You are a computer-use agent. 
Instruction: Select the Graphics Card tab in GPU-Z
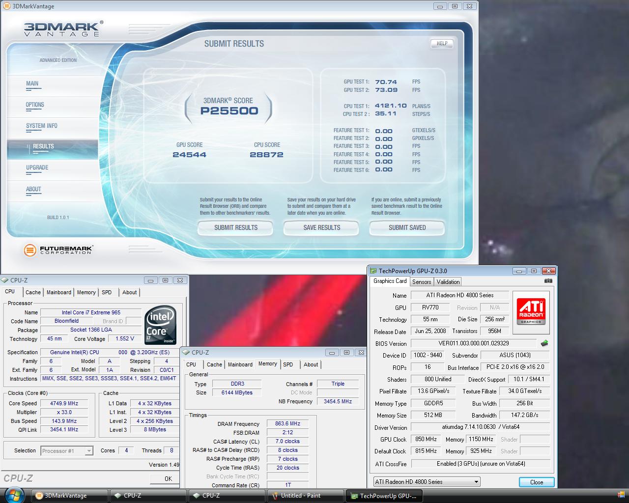390,281
